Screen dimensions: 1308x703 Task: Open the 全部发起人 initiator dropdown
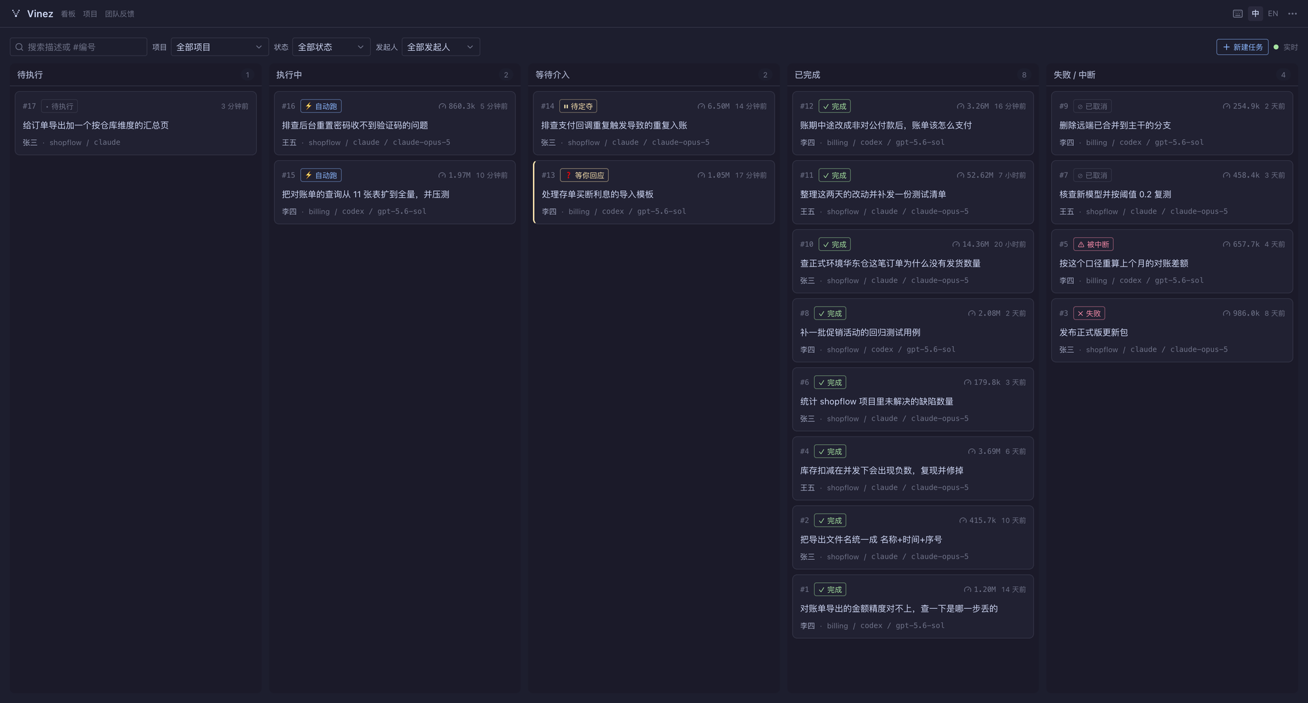[x=440, y=47]
